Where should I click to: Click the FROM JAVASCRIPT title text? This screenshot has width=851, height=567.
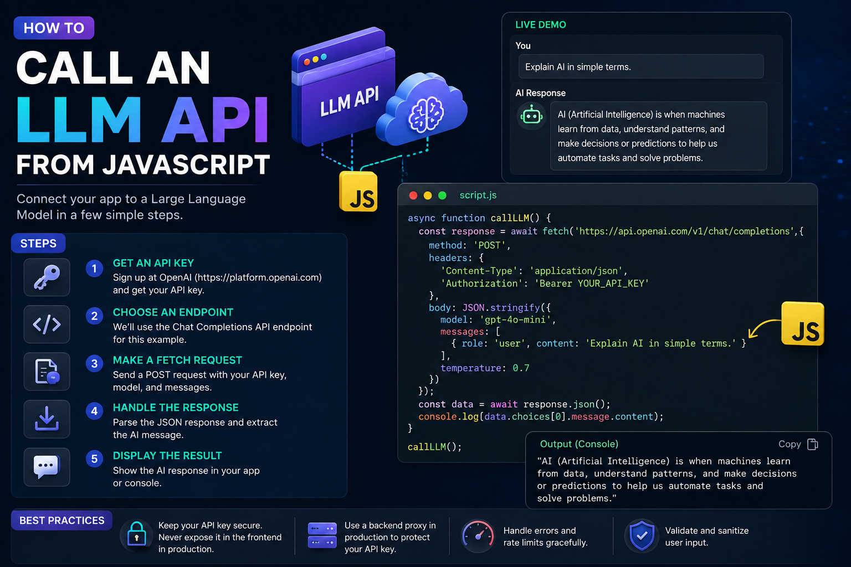(x=143, y=165)
